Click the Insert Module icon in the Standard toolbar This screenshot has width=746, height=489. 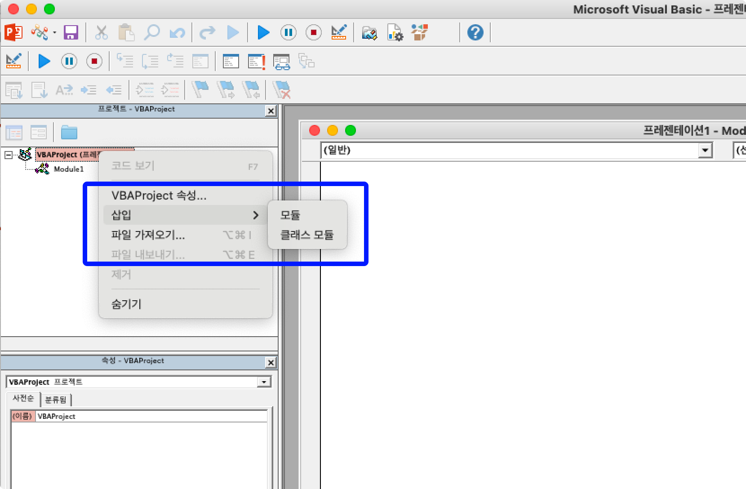pos(40,32)
